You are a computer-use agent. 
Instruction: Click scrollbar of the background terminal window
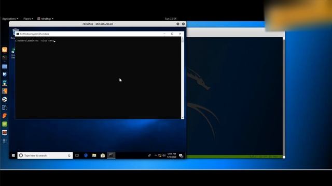coord(284,97)
